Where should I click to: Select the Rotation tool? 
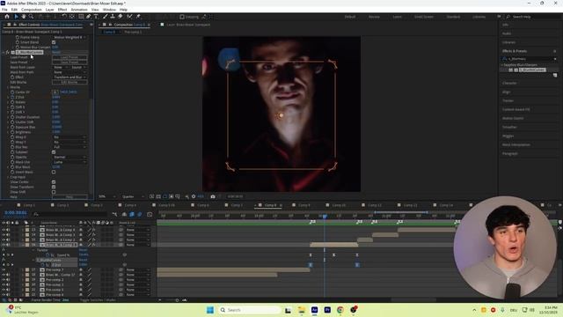64,17
